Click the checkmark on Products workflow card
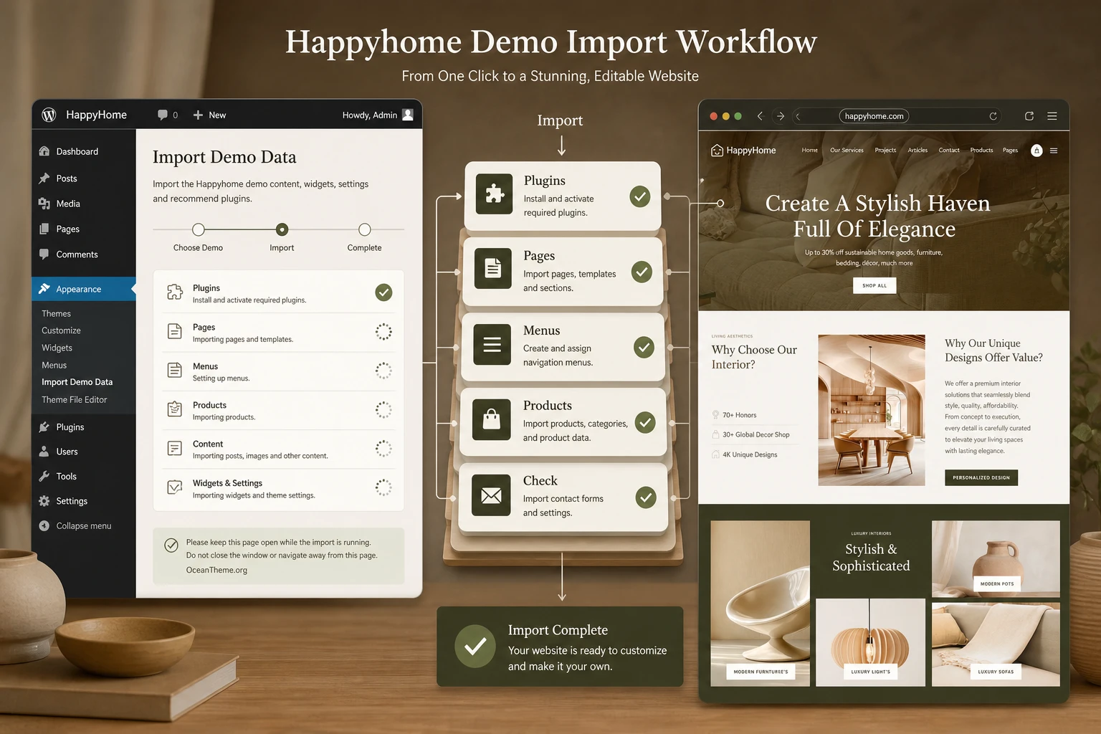 pyautogui.click(x=645, y=422)
